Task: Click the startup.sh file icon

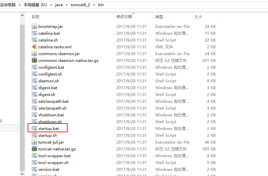Action: click(34, 135)
